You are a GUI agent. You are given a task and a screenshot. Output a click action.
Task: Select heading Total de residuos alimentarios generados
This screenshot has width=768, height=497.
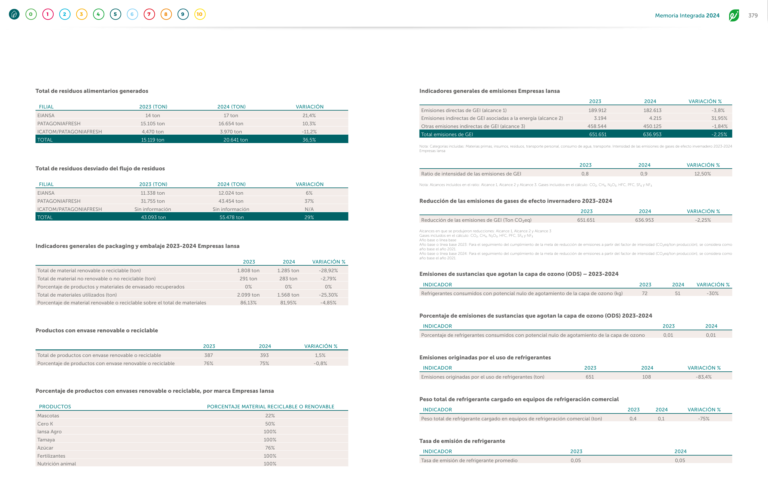point(92,91)
